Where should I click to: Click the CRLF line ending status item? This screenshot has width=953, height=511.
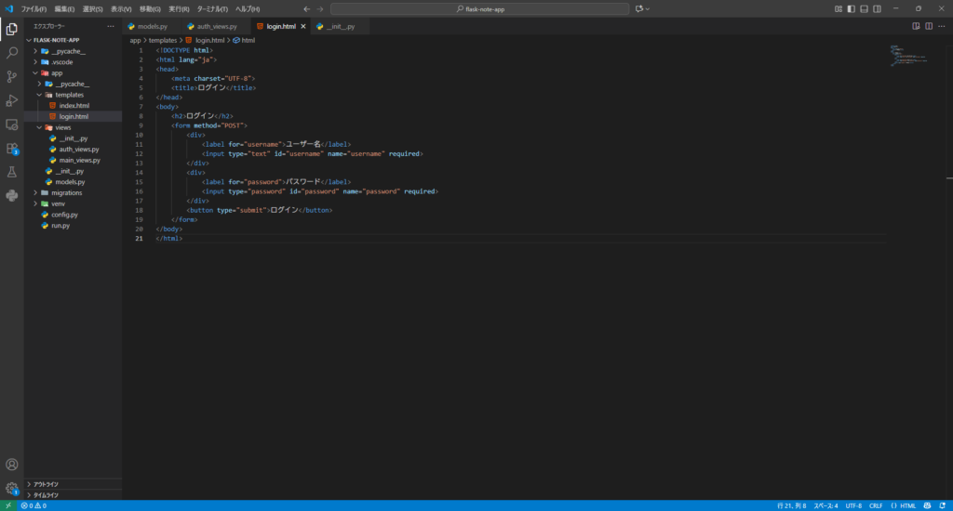coord(876,505)
